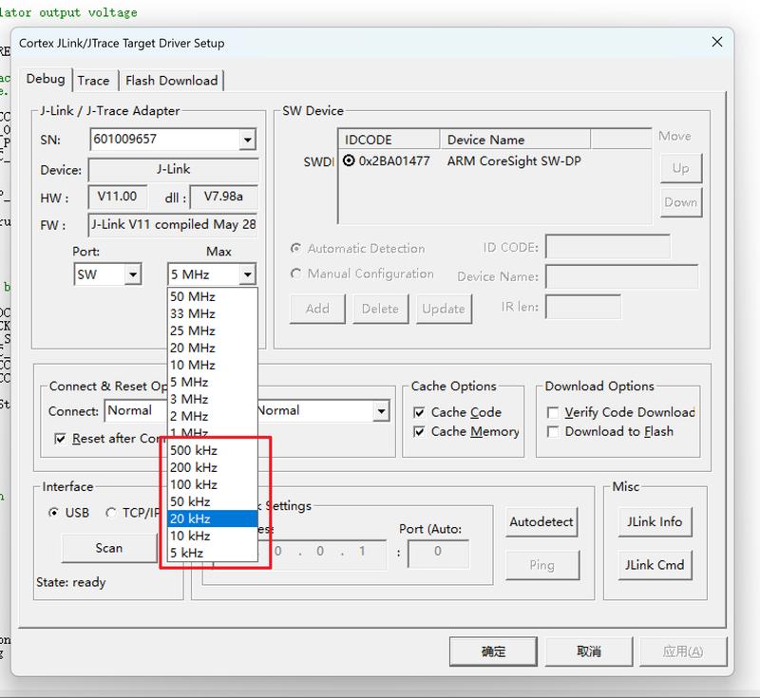Open the Connect Normal dropdown
This screenshot has height=698, width=760.
pyautogui.click(x=135, y=411)
